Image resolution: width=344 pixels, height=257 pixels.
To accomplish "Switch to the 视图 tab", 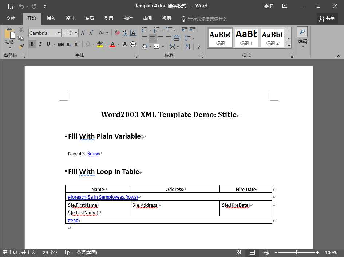I will [166, 19].
